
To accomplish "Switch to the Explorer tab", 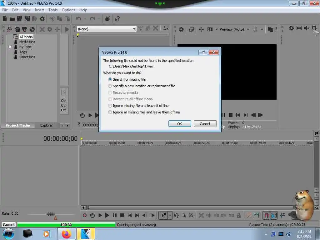I will pos(47,125).
